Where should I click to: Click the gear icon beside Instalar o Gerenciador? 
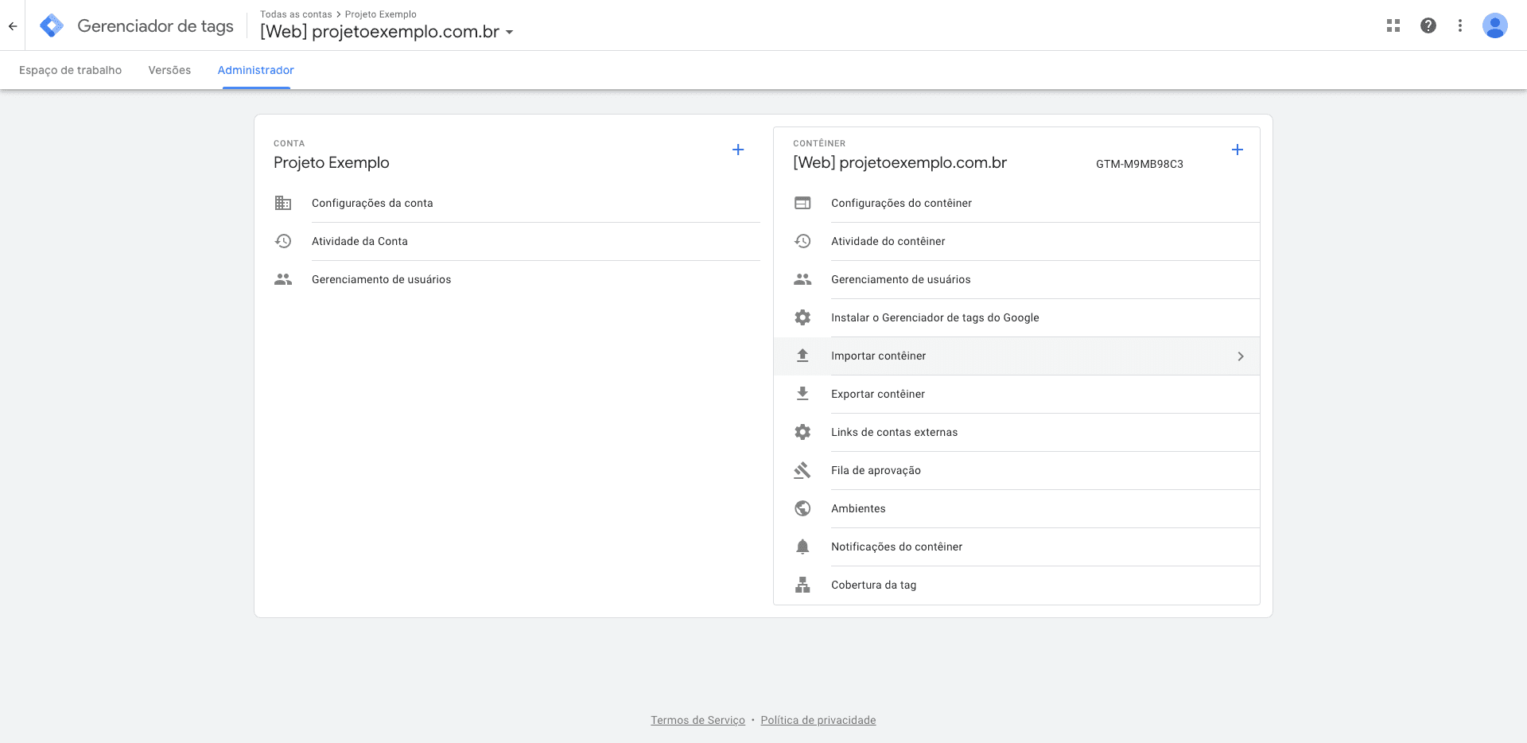point(802,317)
